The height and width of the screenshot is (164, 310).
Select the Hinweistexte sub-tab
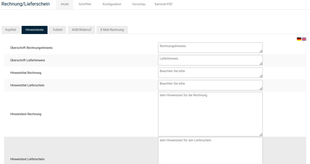(34, 30)
